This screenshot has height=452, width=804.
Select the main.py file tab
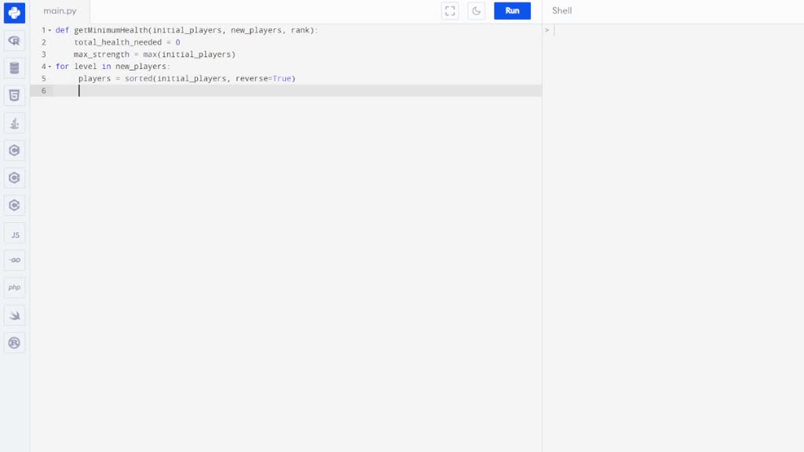60,11
